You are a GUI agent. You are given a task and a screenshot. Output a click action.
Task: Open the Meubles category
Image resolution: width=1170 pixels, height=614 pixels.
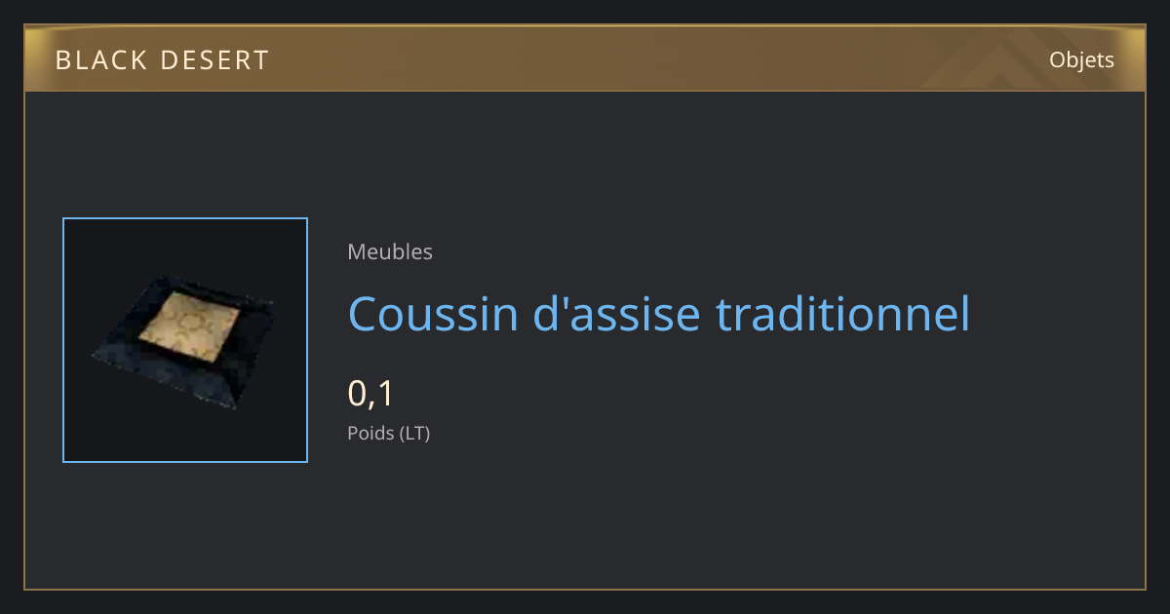(390, 251)
